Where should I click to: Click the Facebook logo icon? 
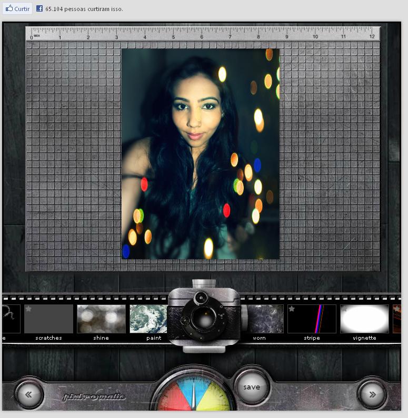click(x=39, y=8)
